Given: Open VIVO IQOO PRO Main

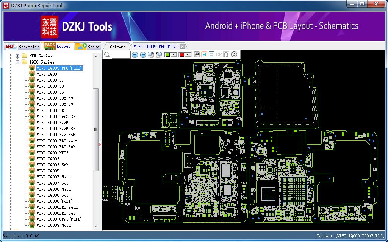Looking at the screenshot, I should pos(57,141).
